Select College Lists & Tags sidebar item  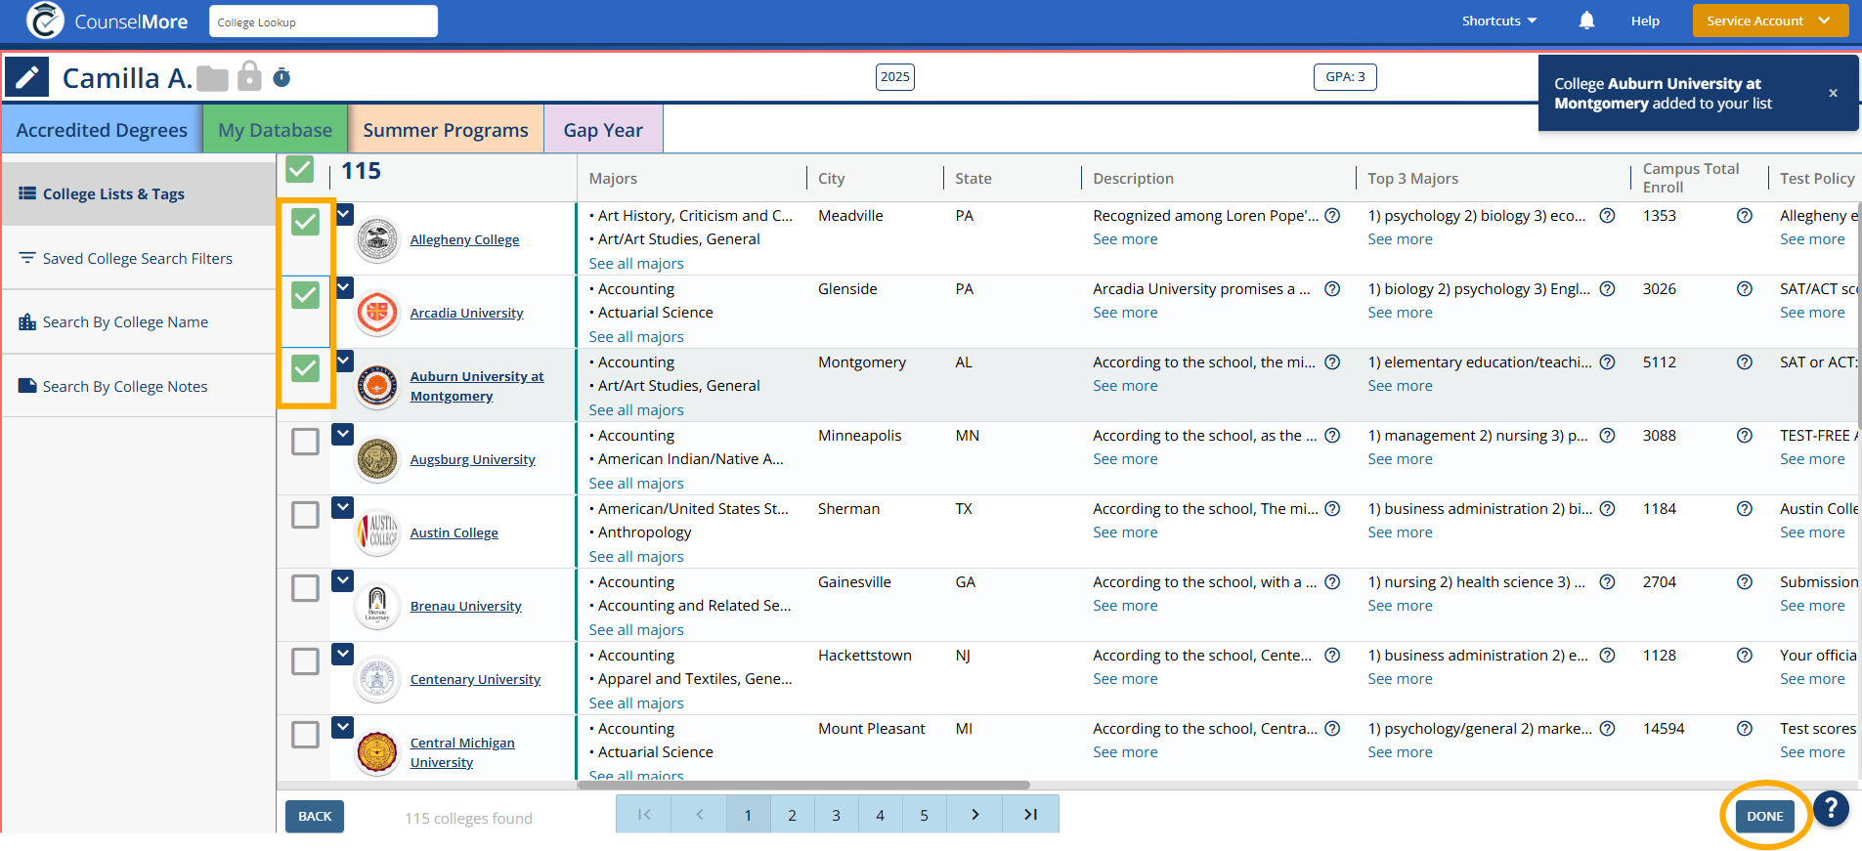139,193
